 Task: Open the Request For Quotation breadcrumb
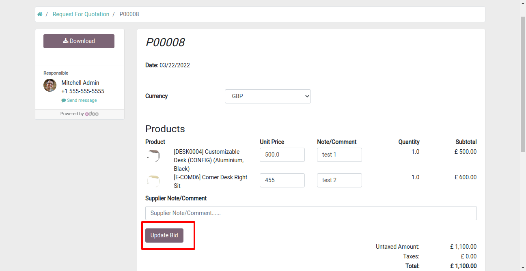coord(81,14)
